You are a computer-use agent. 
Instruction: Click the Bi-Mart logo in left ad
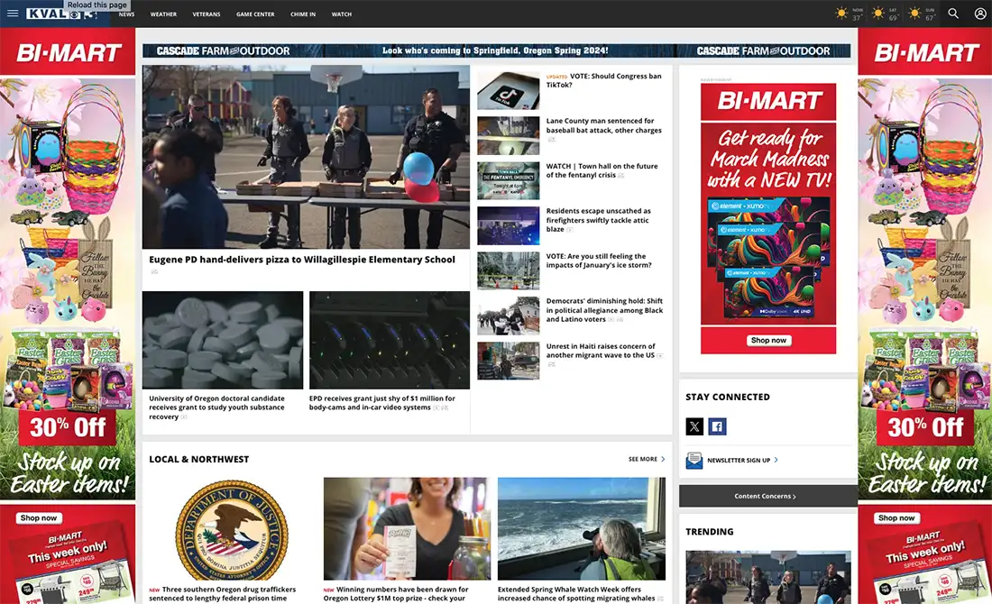pyautogui.click(x=68, y=52)
